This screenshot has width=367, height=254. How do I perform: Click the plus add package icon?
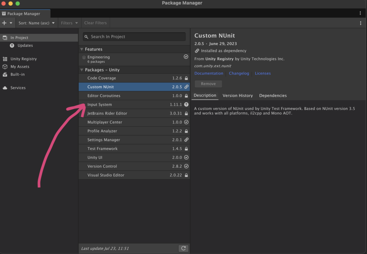coord(4,23)
